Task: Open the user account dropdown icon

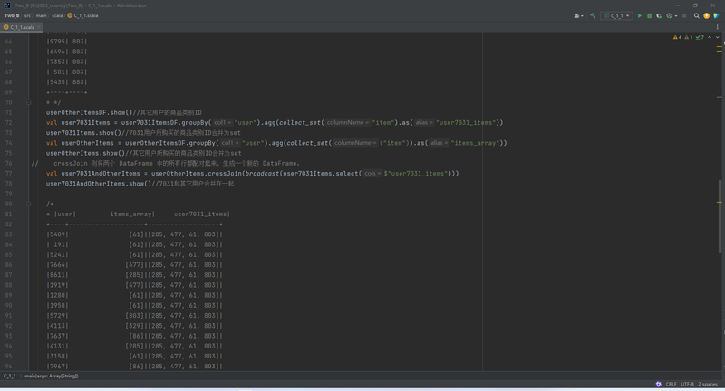Action: 578,15
